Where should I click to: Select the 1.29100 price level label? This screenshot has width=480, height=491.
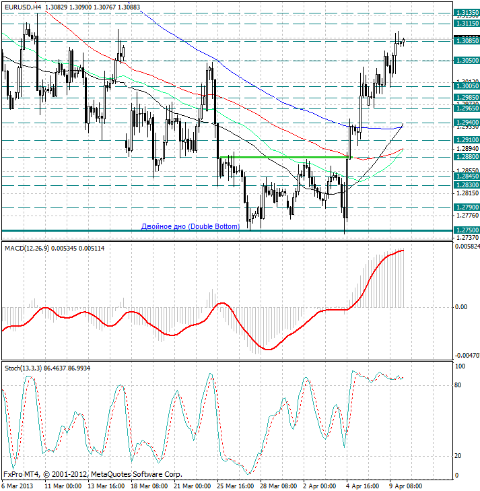(467, 140)
